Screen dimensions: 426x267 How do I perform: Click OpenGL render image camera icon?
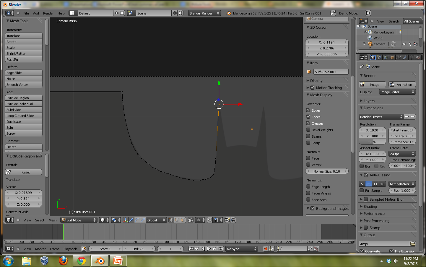(227, 220)
